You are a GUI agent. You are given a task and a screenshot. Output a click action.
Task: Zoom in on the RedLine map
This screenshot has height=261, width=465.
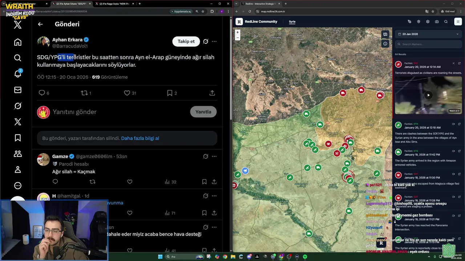(x=238, y=32)
